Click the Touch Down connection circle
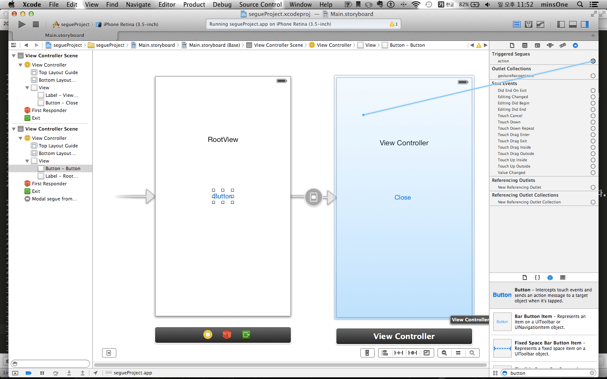The height and width of the screenshot is (379, 607). (x=593, y=122)
